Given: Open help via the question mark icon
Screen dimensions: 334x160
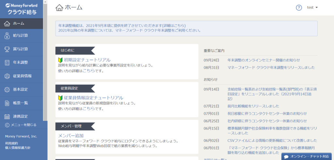Looking at the screenshot, I should click(299, 8).
